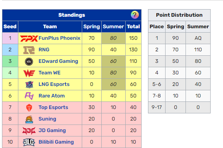This screenshot has width=223, height=148.
Task: Follow the EDward Gaming link
Action: pyautogui.click(x=58, y=61)
